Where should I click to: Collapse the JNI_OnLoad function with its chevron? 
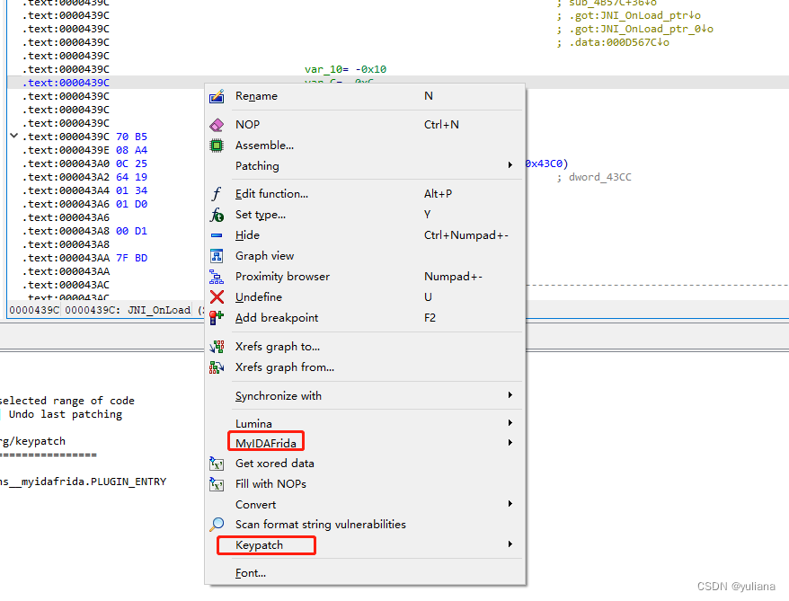[13, 136]
